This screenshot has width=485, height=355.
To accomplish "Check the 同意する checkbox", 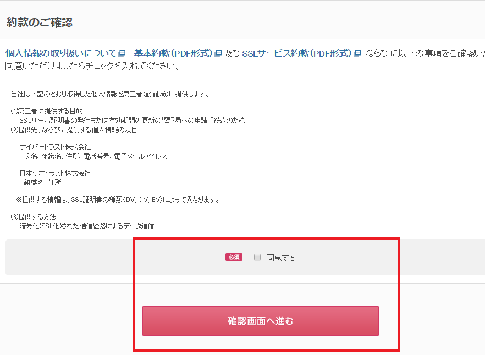I will (257, 257).
